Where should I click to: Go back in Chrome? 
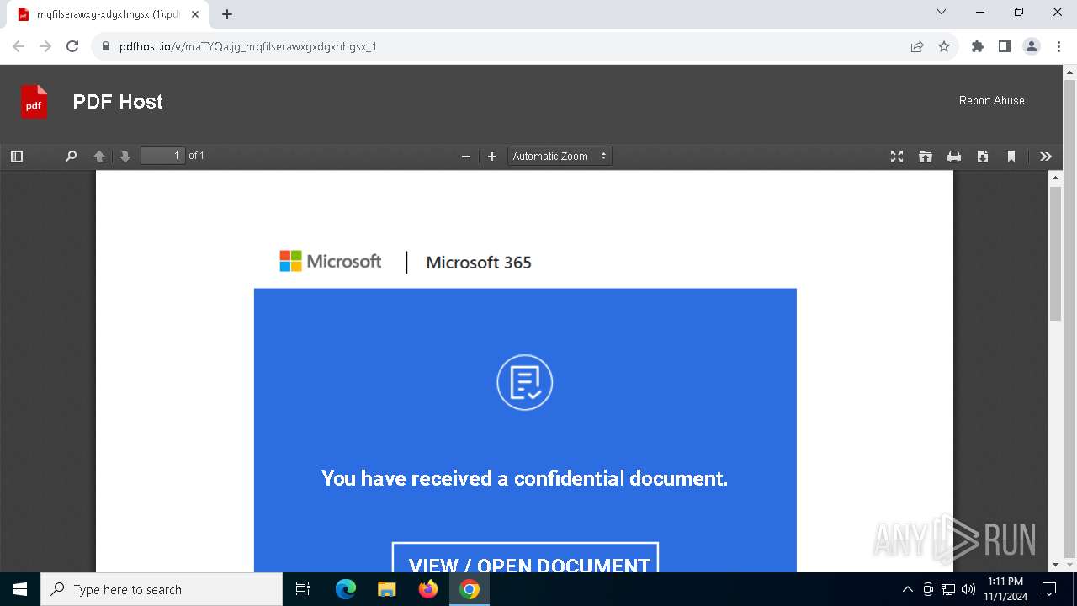19,46
